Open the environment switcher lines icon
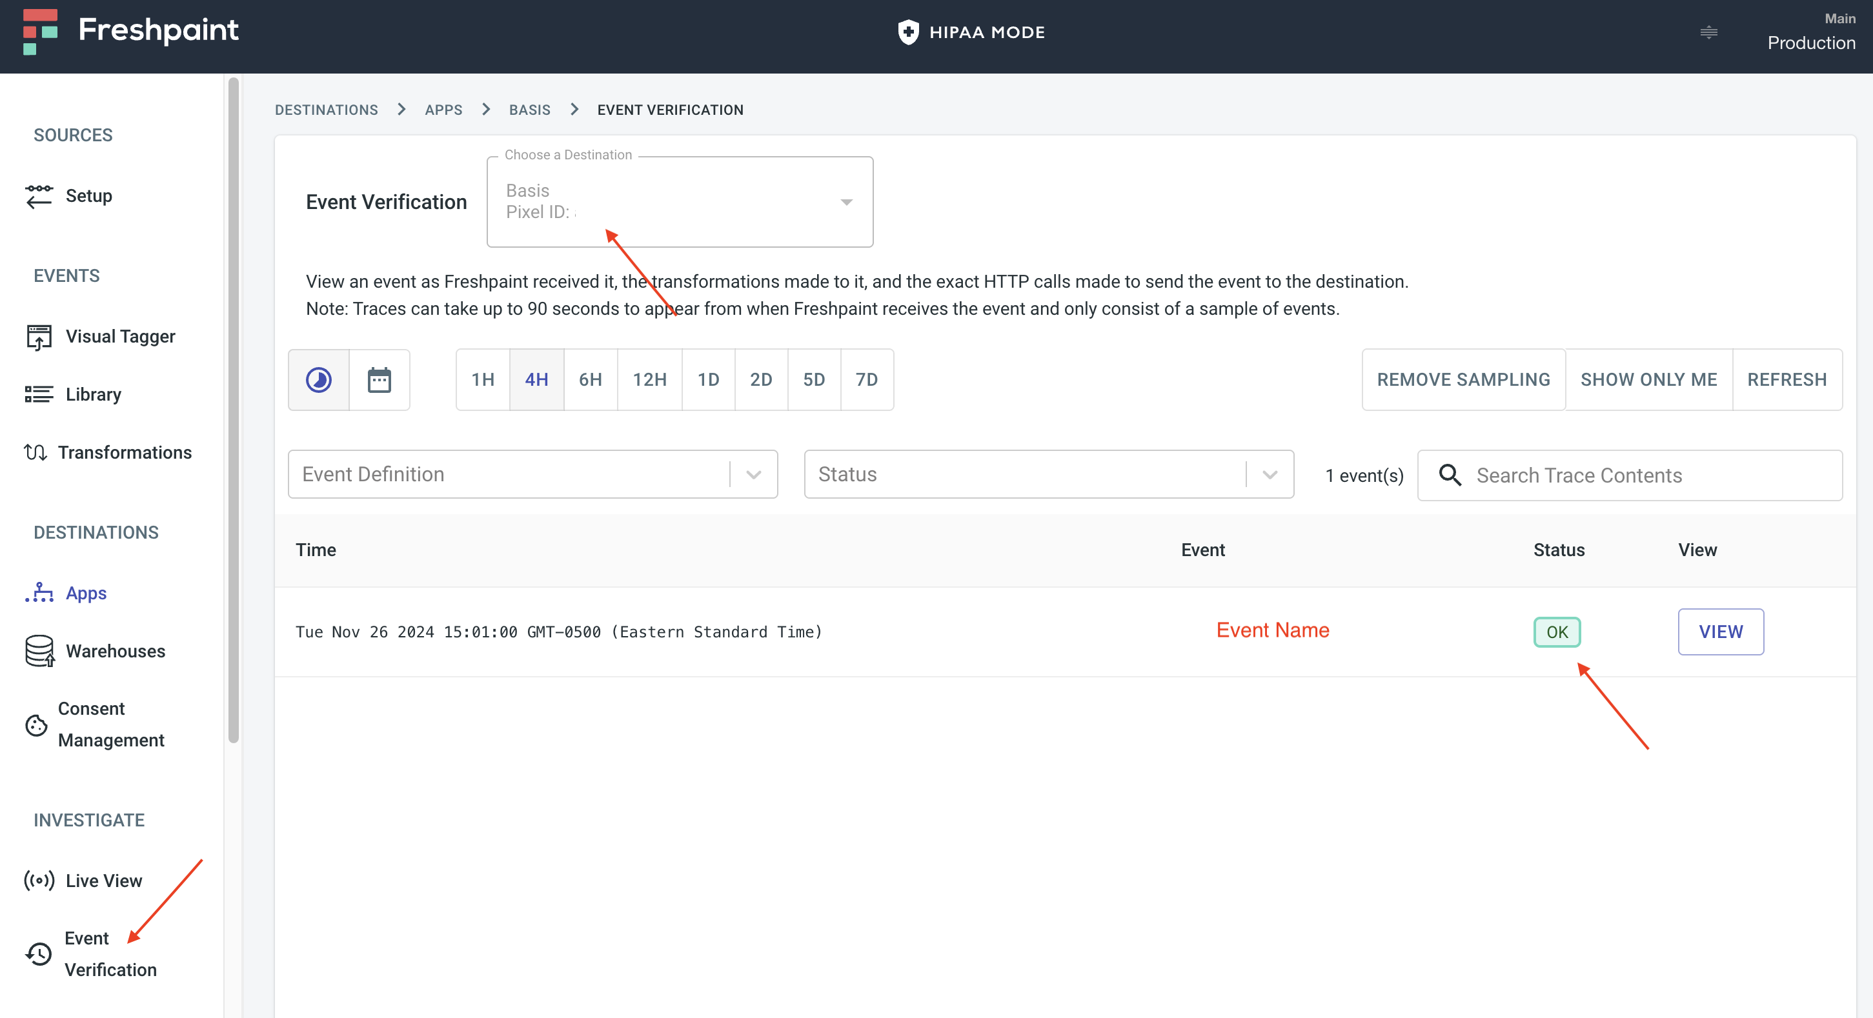 [x=1708, y=32]
